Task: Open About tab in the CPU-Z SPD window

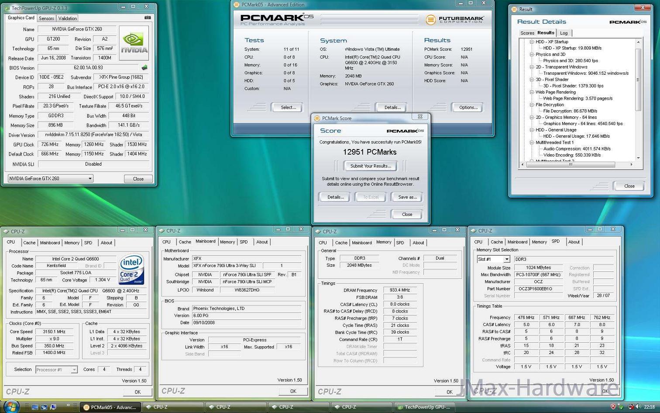Action: [574, 242]
